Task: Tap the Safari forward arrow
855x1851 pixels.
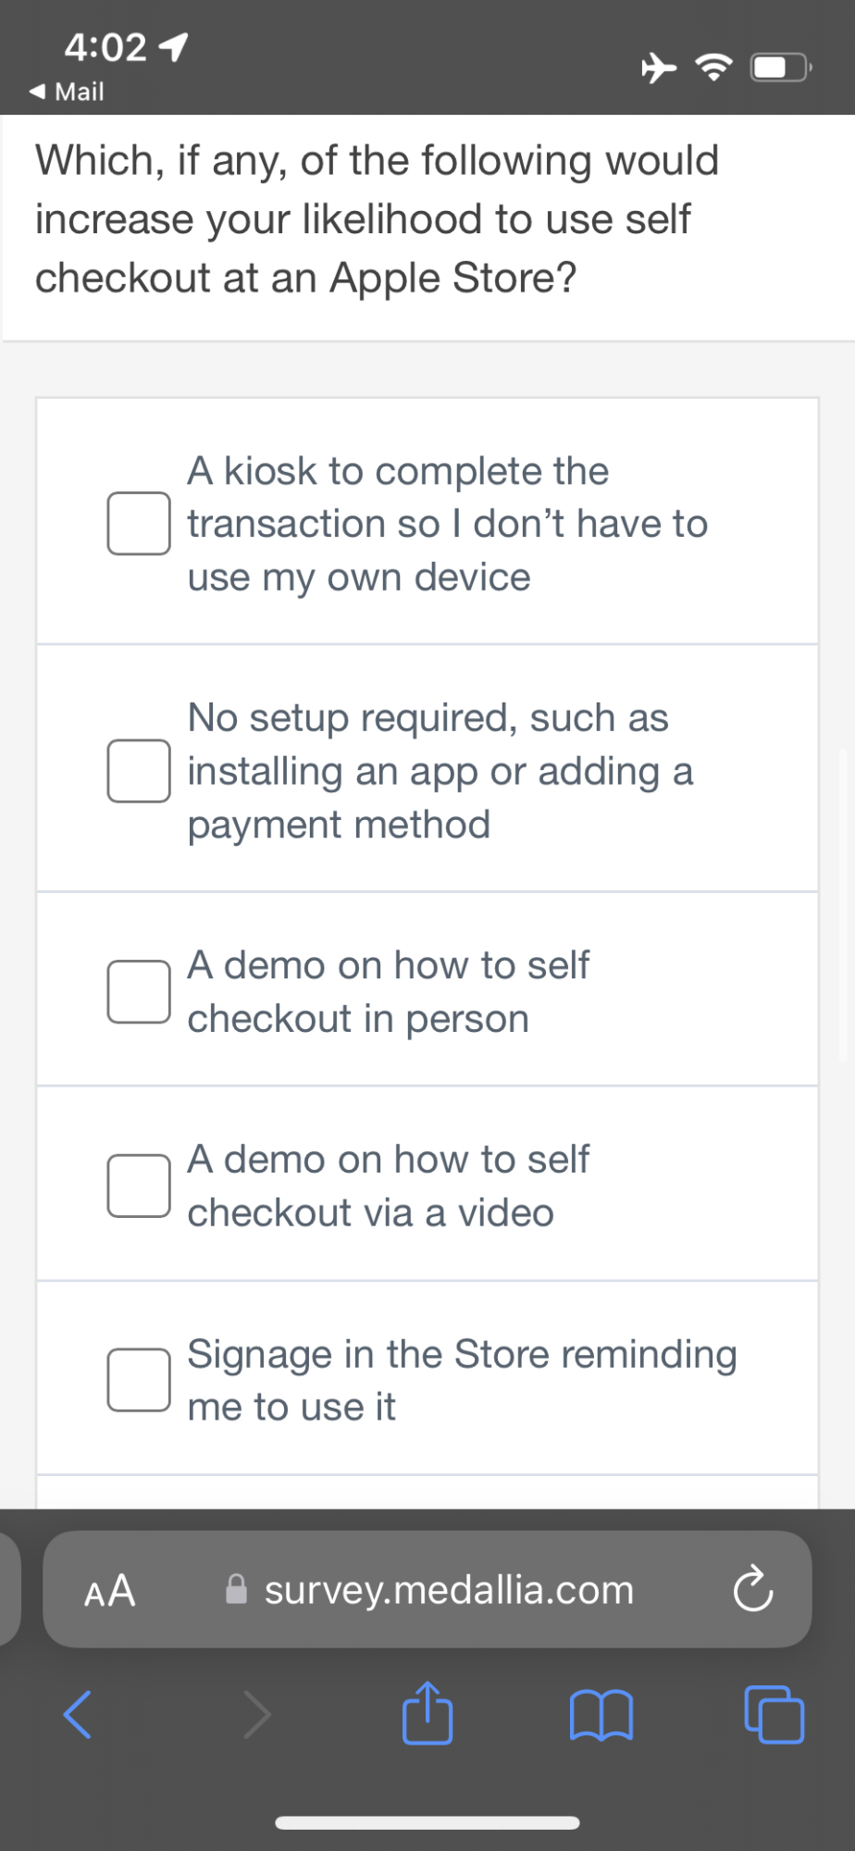Action: coord(256,1714)
